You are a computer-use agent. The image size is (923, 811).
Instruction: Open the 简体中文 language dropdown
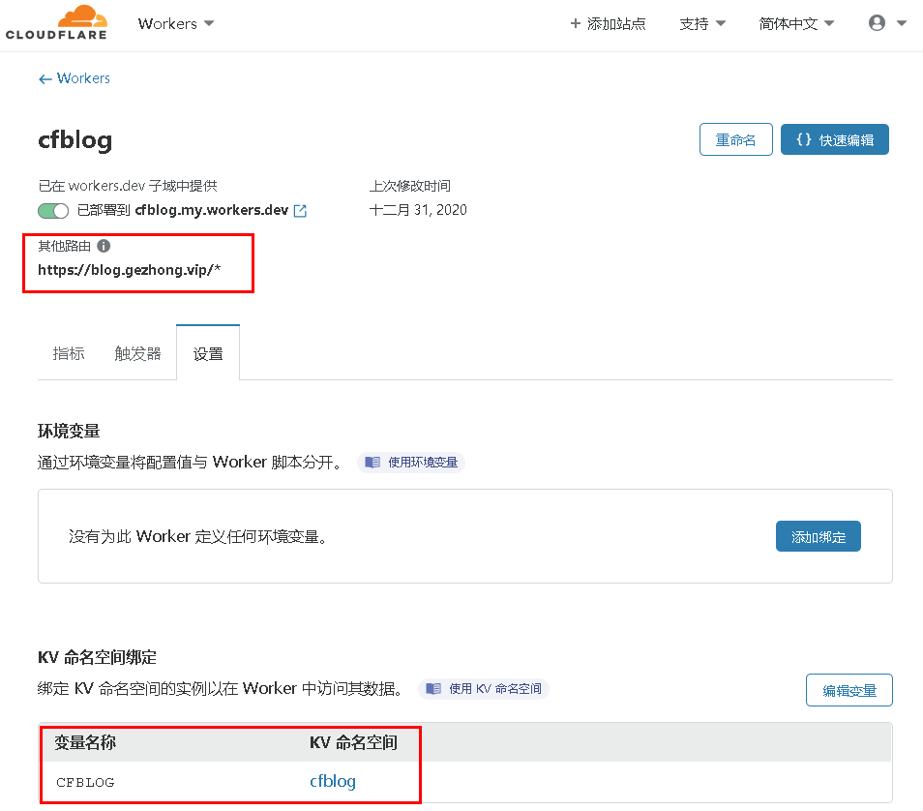pos(796,24)
